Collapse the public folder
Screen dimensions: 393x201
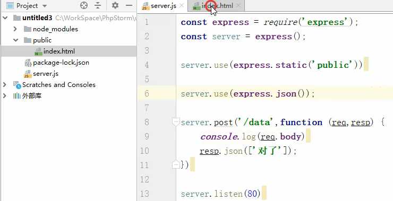pyautogui.click(x=15, y=40)
